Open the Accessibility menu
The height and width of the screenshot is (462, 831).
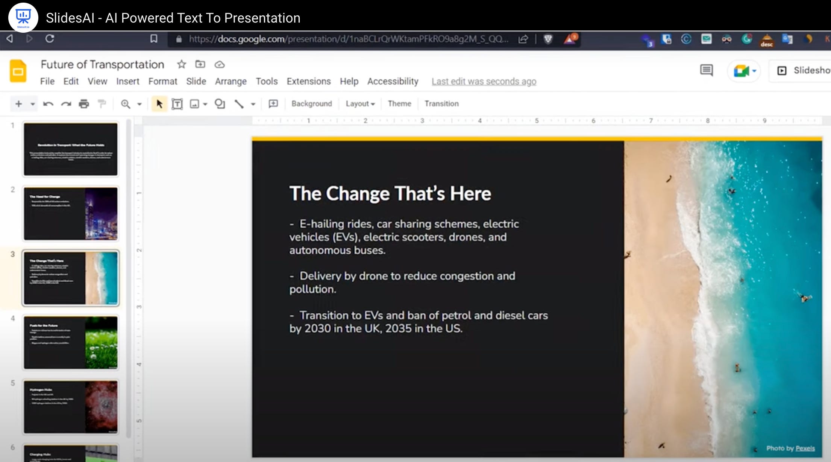(x=393, y=81)
